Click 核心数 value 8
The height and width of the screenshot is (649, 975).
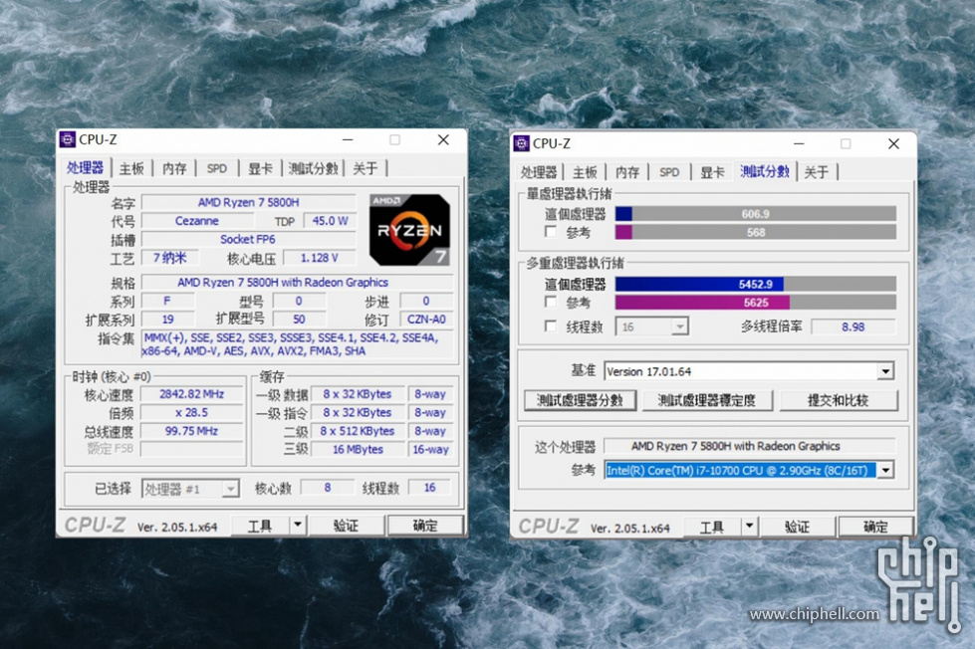click(x=327, y=488)
